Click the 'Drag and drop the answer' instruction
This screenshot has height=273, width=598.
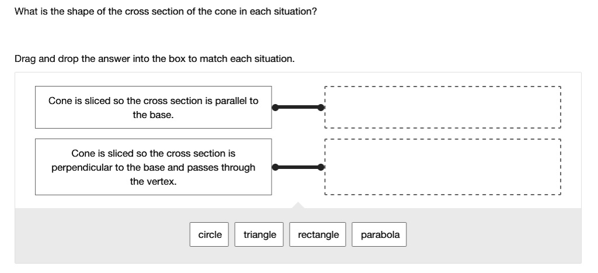coord(154,59)
